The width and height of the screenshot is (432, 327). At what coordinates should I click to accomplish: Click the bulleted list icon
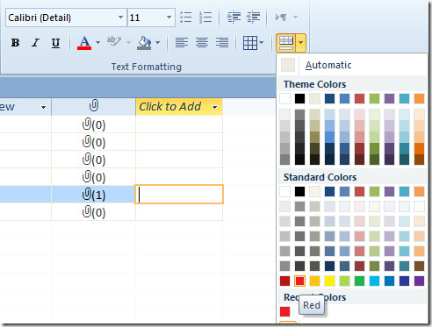(x=186, y=18)
